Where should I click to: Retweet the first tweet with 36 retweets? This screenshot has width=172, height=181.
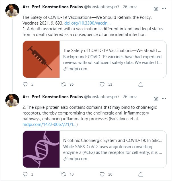[64, 84]
